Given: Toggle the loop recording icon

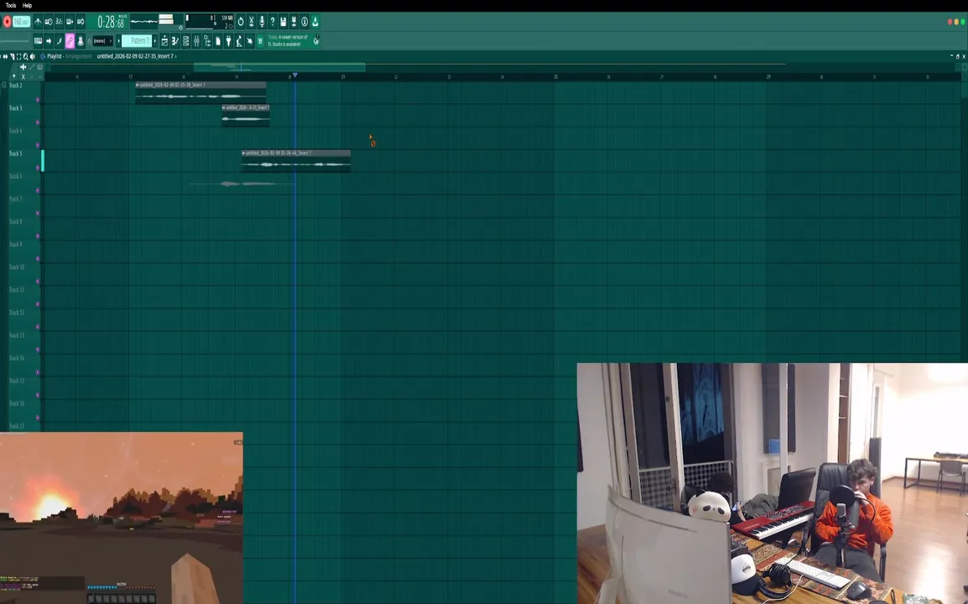Looking at the screenshot, I should (81, 22).
